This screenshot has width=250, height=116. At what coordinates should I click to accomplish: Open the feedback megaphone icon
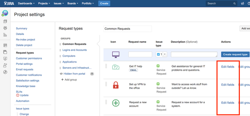coord(243,3)
